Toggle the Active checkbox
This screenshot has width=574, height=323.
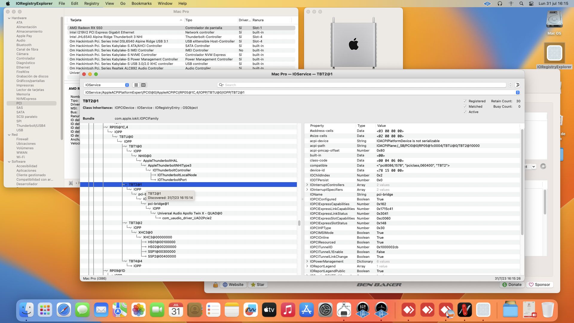(x=465, y=112)
